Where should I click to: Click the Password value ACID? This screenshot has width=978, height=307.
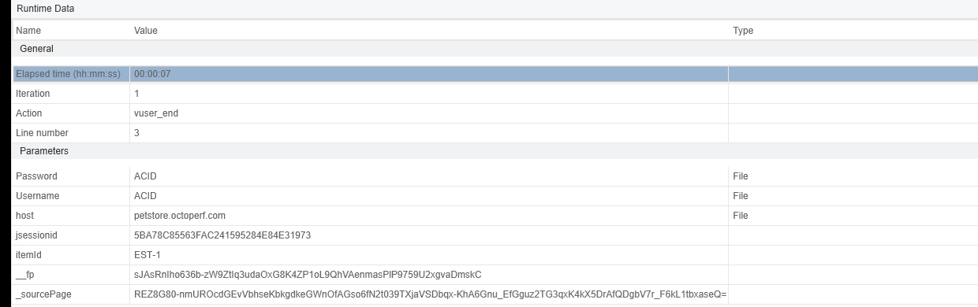click(145, 176)
